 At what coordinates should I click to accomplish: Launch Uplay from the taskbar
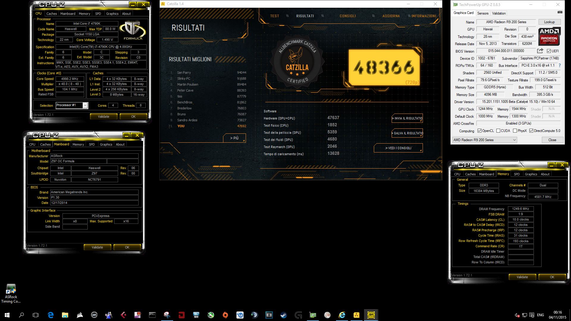click(x=240, y=315)
